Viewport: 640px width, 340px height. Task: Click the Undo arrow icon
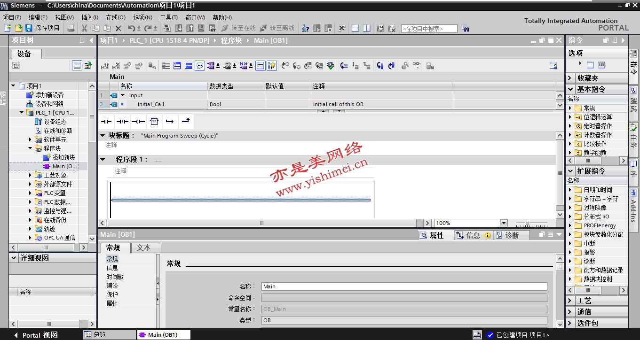click(132, 28)
